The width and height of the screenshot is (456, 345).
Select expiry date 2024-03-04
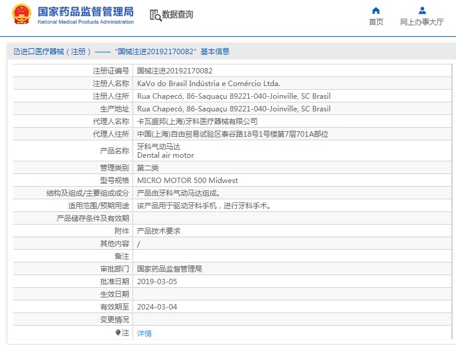pos(157,307)
